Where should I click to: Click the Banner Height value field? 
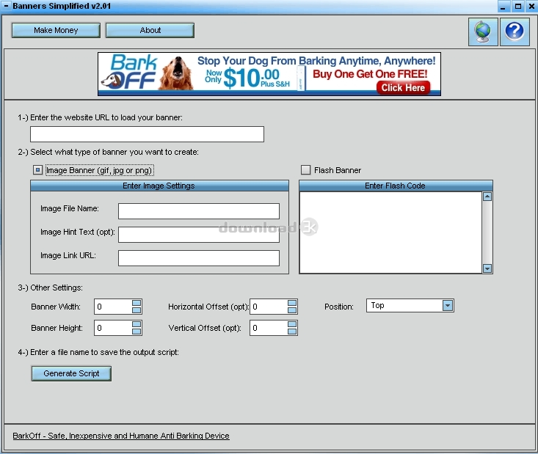coord(113,328)
